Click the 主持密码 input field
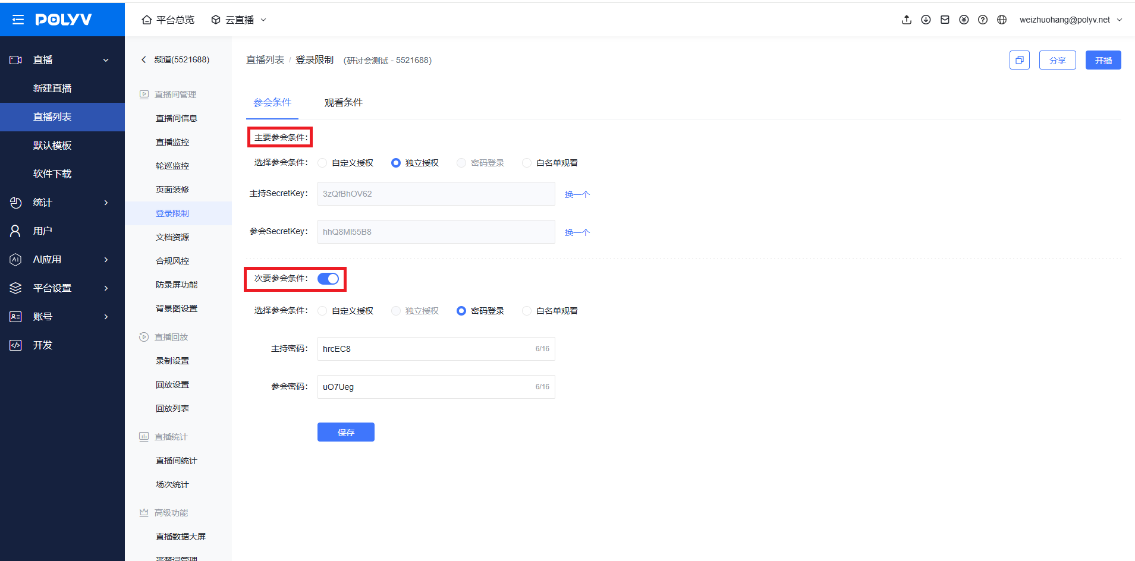Screen dimensions: 1135x561 436,349
